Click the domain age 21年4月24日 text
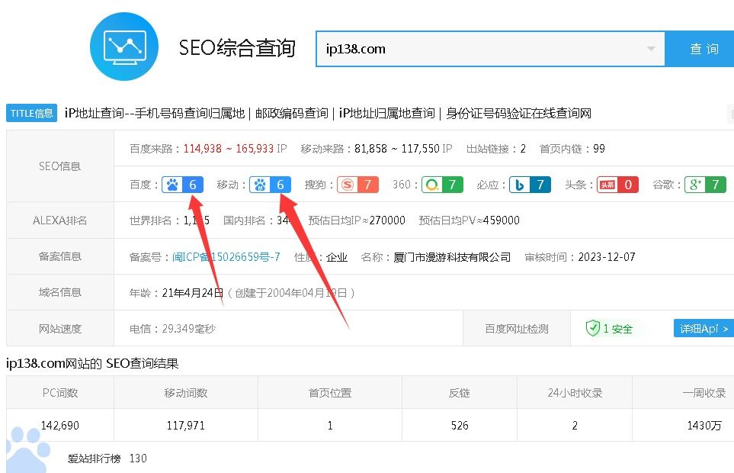The height and width of the screenshot is (473, 734). coord(192,293)
